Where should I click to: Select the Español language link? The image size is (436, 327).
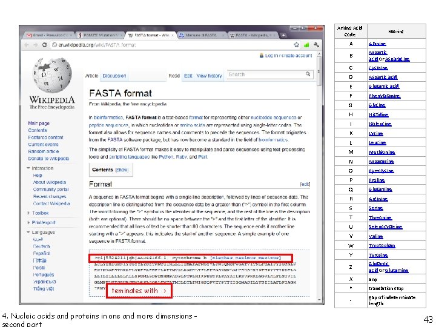pos(41,253)
